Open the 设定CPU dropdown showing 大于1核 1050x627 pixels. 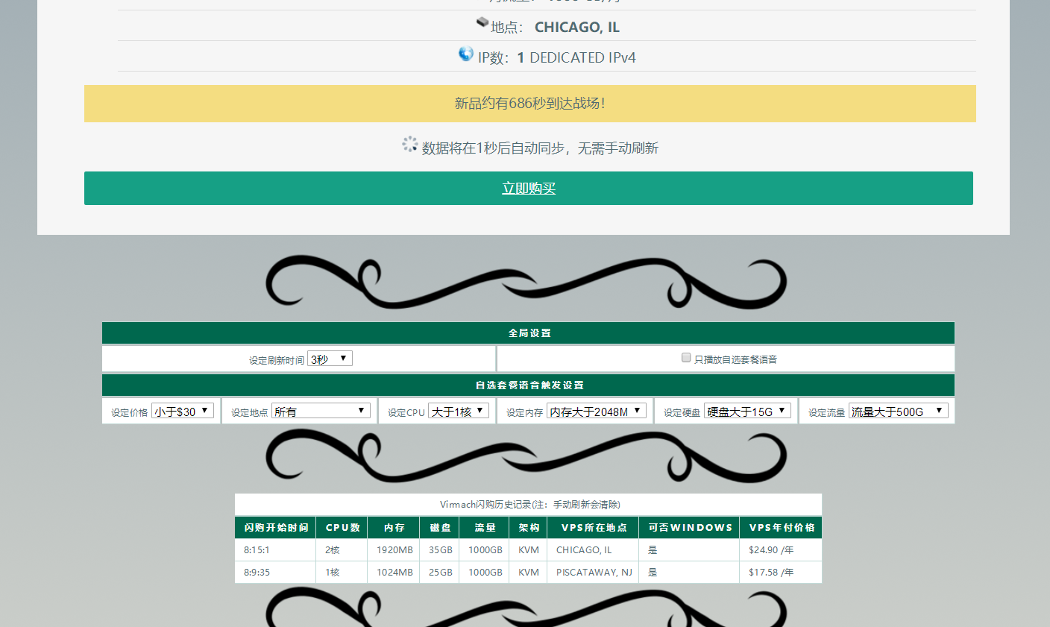coord(459,411)
